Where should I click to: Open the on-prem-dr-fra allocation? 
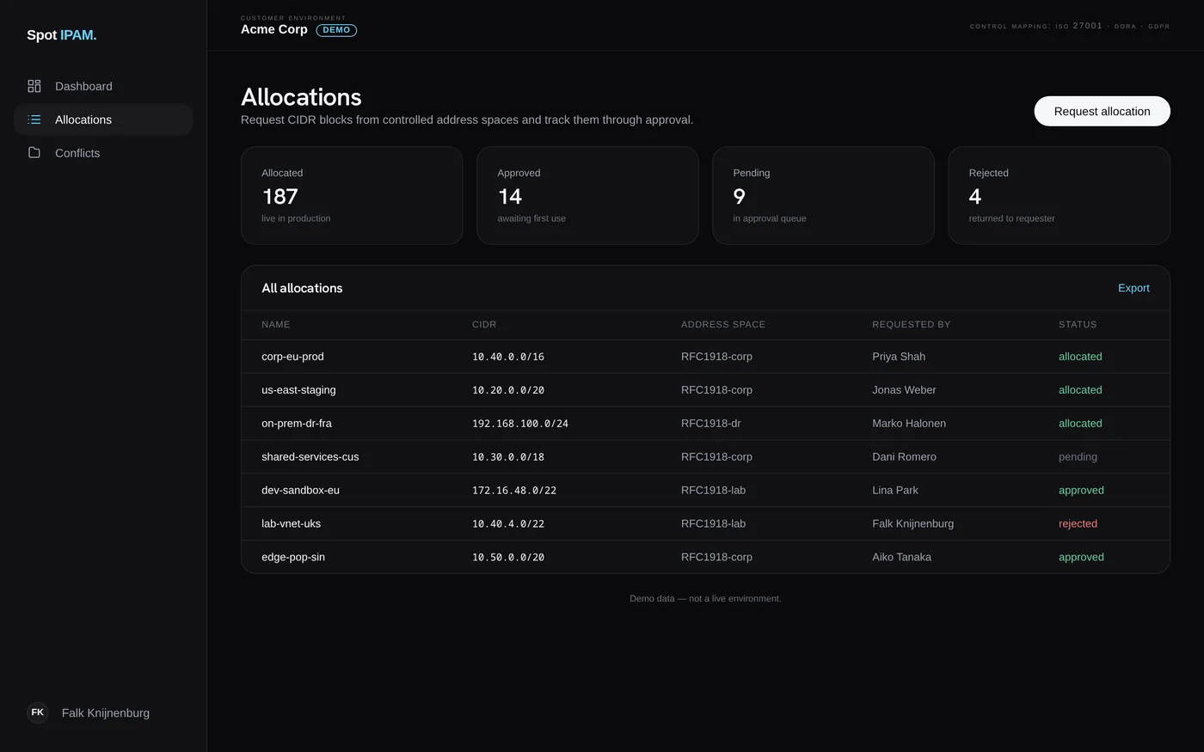705,424
